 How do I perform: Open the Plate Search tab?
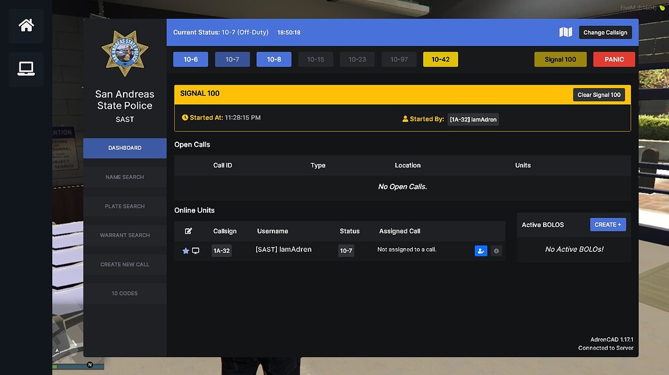(125, 206)
